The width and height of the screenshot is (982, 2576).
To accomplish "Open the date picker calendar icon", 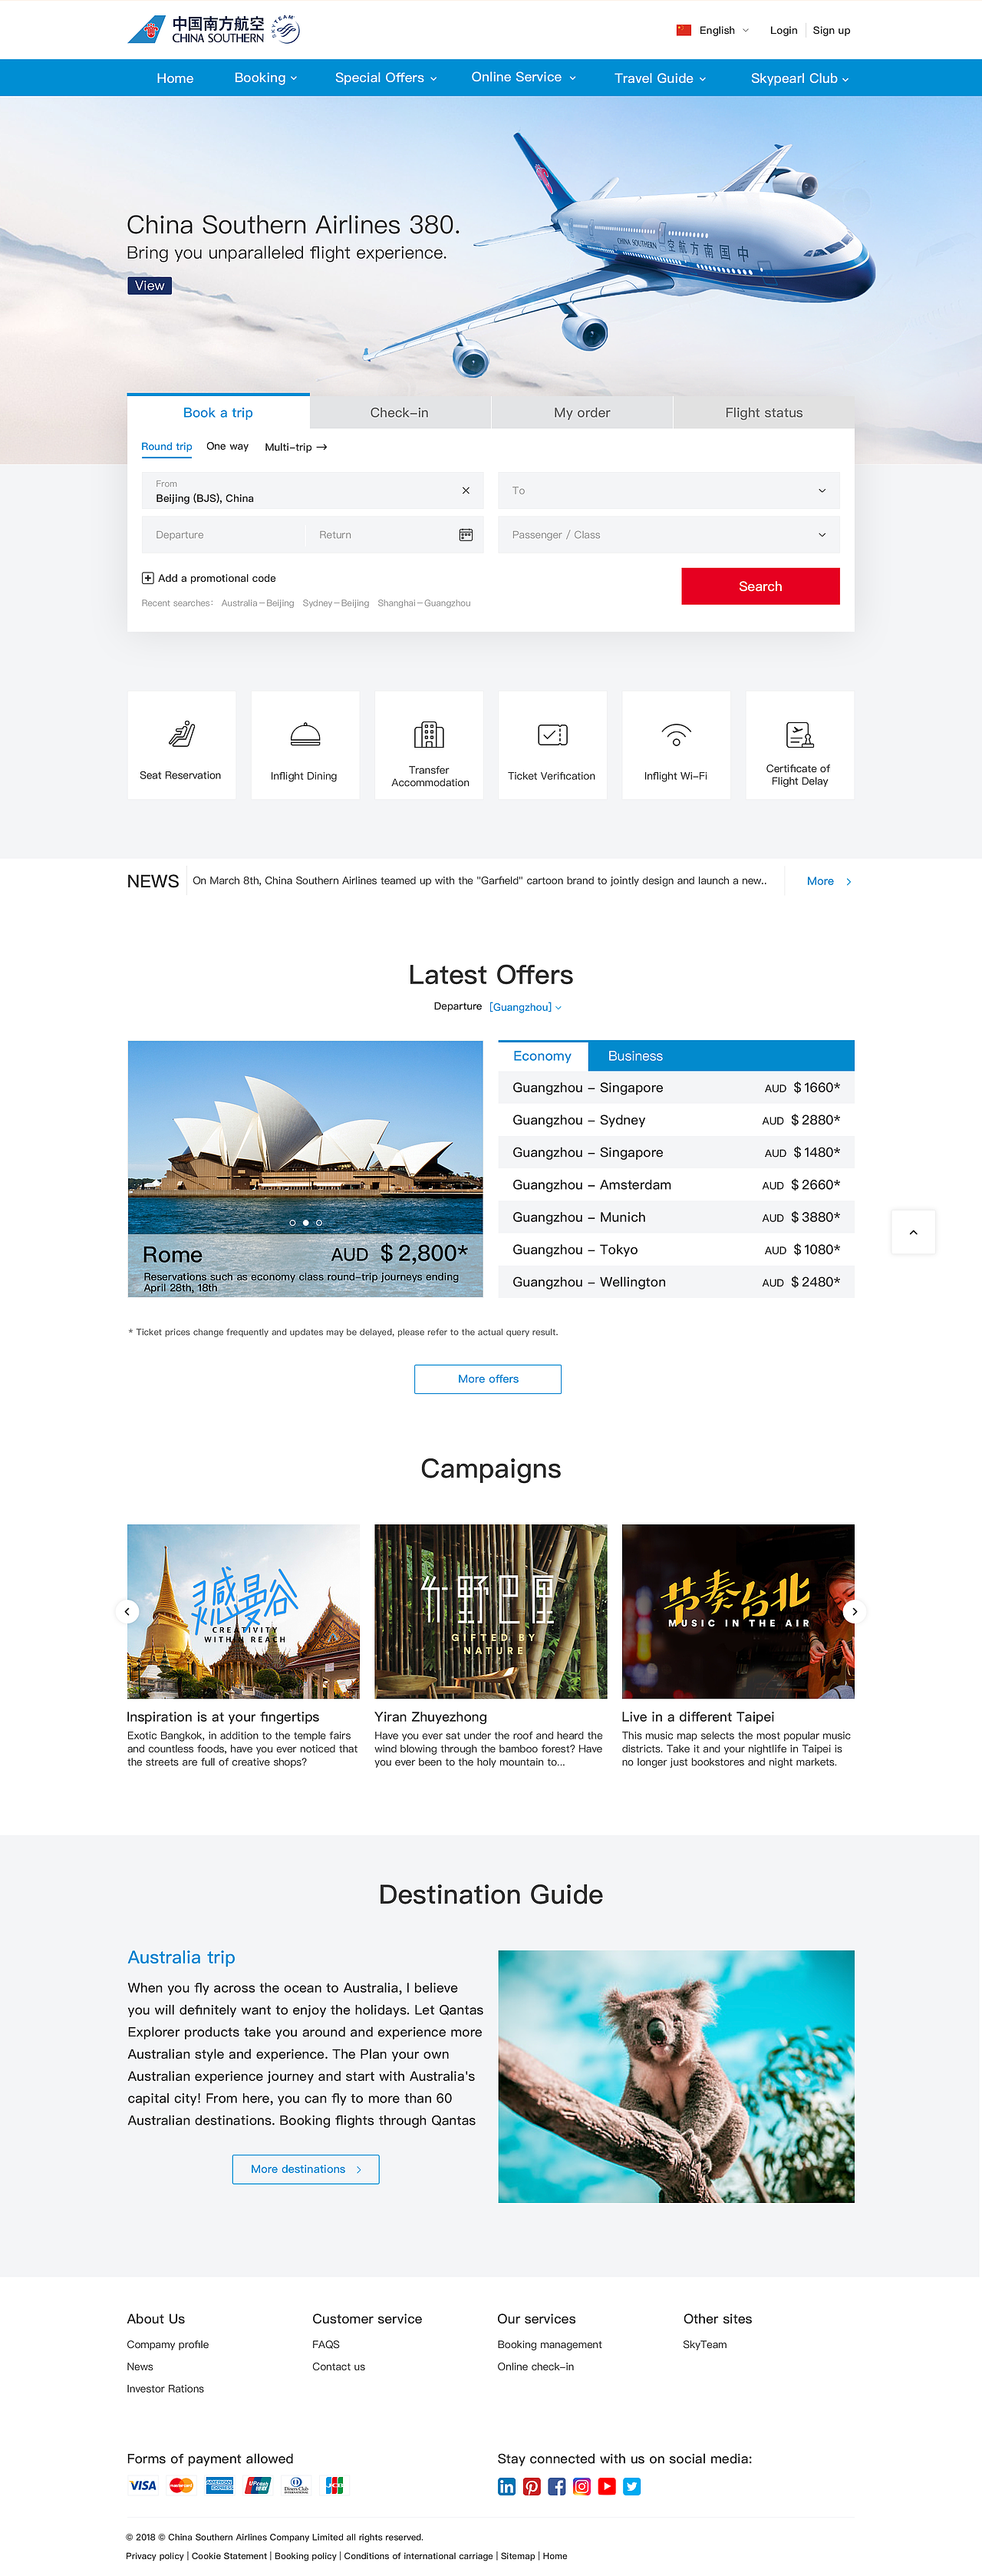I will click(x=466, y=535).
